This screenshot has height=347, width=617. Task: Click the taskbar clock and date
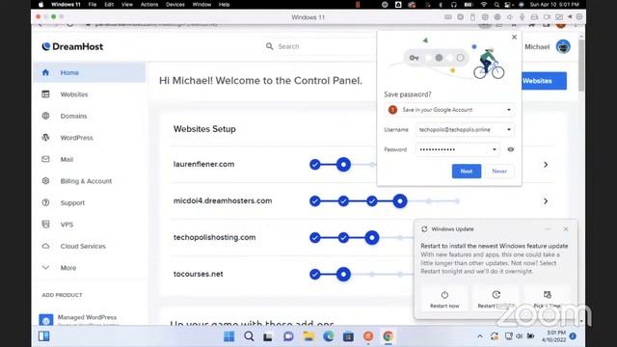click(553, 336)
